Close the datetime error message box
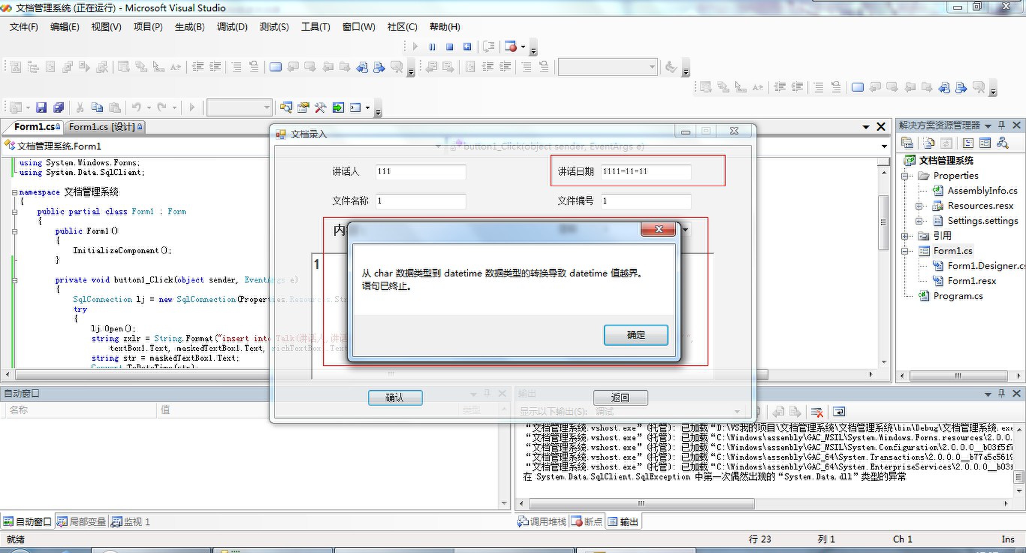 [x=658, y=229]
